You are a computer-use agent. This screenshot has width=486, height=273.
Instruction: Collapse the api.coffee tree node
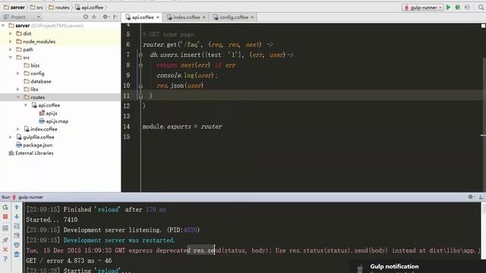point(26,105)
